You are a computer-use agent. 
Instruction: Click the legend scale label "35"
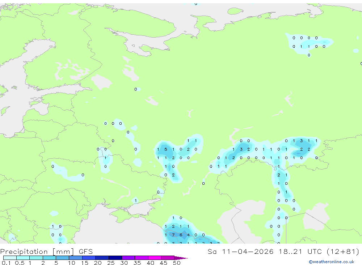click(137, 263)
